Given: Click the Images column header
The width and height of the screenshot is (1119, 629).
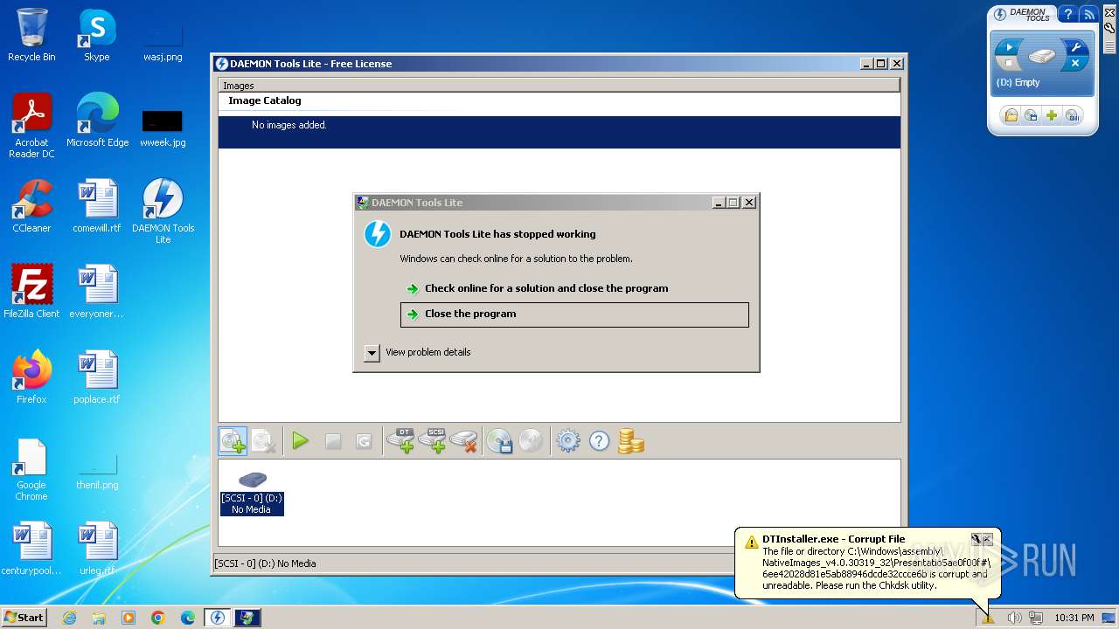Looking at the screenshot, I should point(559,86).
